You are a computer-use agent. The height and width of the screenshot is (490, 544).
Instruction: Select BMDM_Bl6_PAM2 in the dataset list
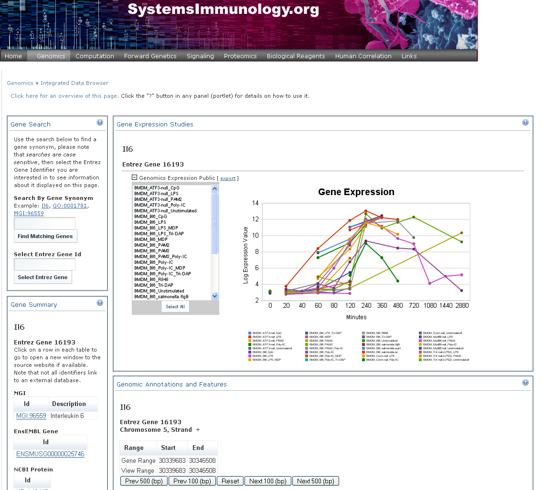[172, 245]
